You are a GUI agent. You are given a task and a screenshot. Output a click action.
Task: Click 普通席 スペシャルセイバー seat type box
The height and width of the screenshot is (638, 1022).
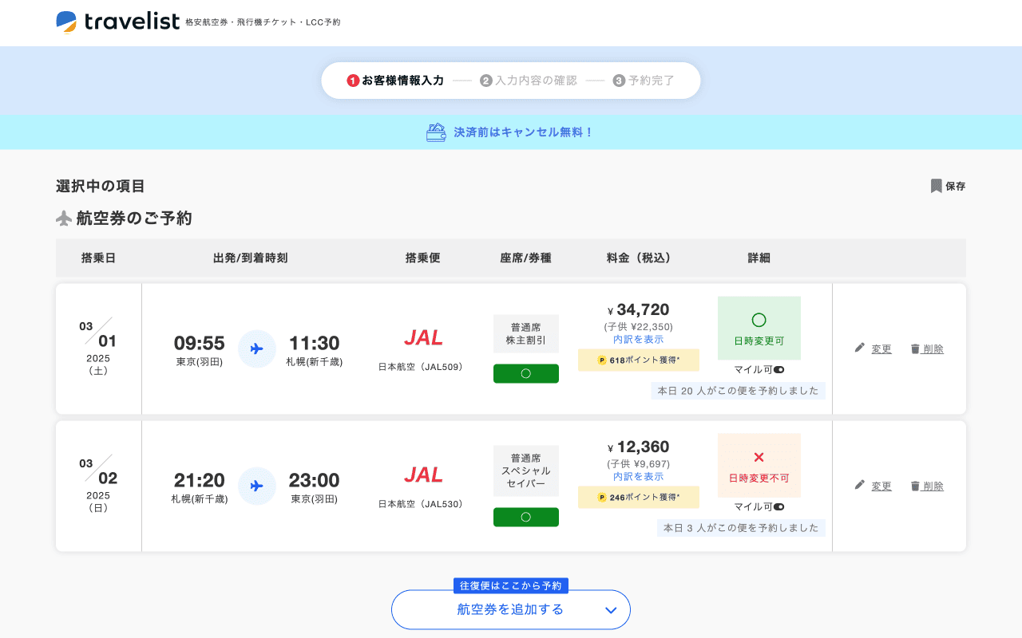point(526,471)
